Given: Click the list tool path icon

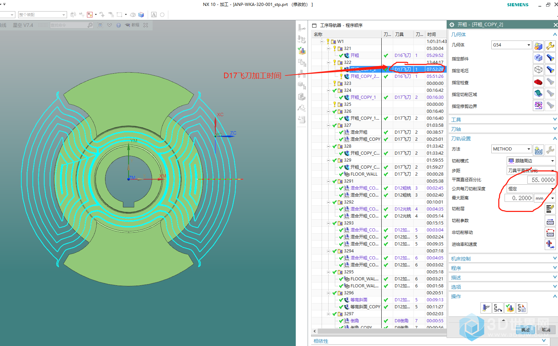Looking at the screenshot, I should coord(522,308).
